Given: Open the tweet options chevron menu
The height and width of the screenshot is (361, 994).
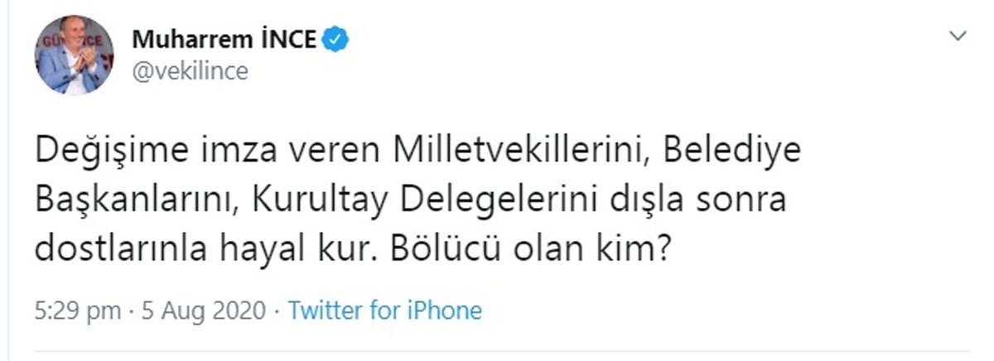Looking at the screenshot, I should pyautogui.click(x=958, y=36).
